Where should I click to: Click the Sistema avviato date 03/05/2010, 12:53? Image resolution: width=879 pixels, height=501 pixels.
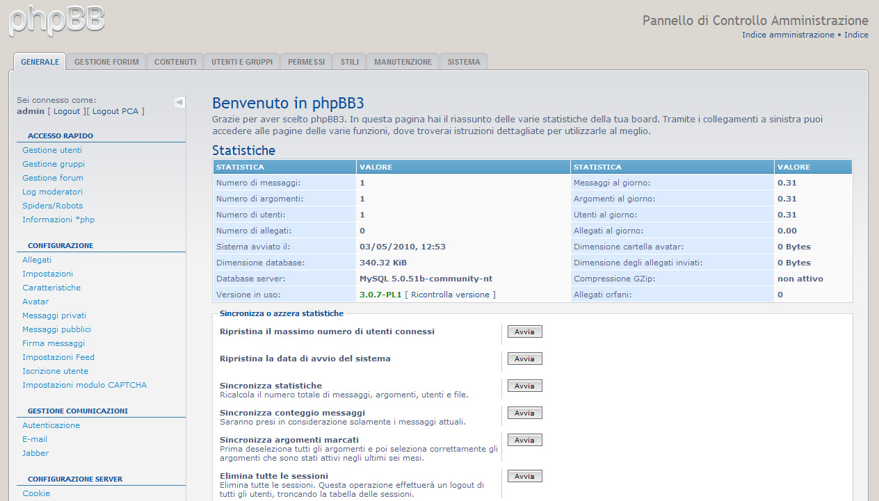403,247
